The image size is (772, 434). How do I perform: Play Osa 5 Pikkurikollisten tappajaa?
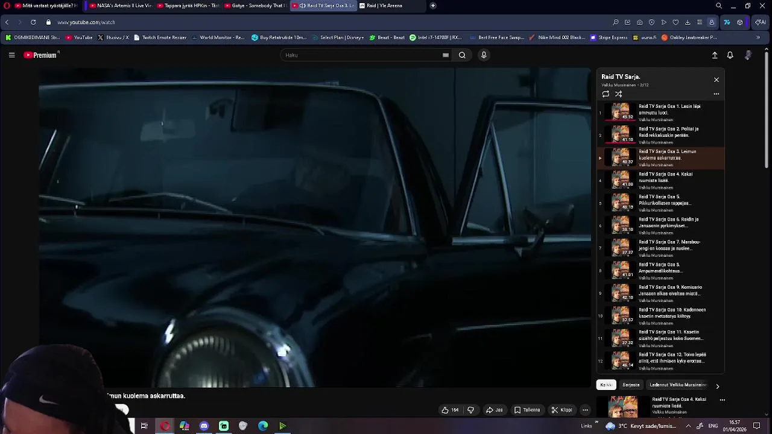660,203
